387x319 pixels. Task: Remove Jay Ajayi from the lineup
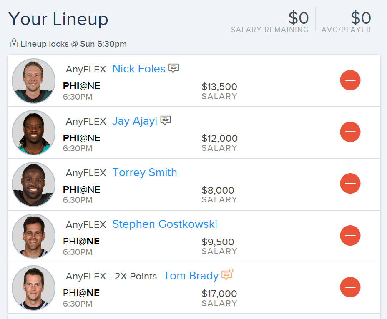click(x=350, y=132)
